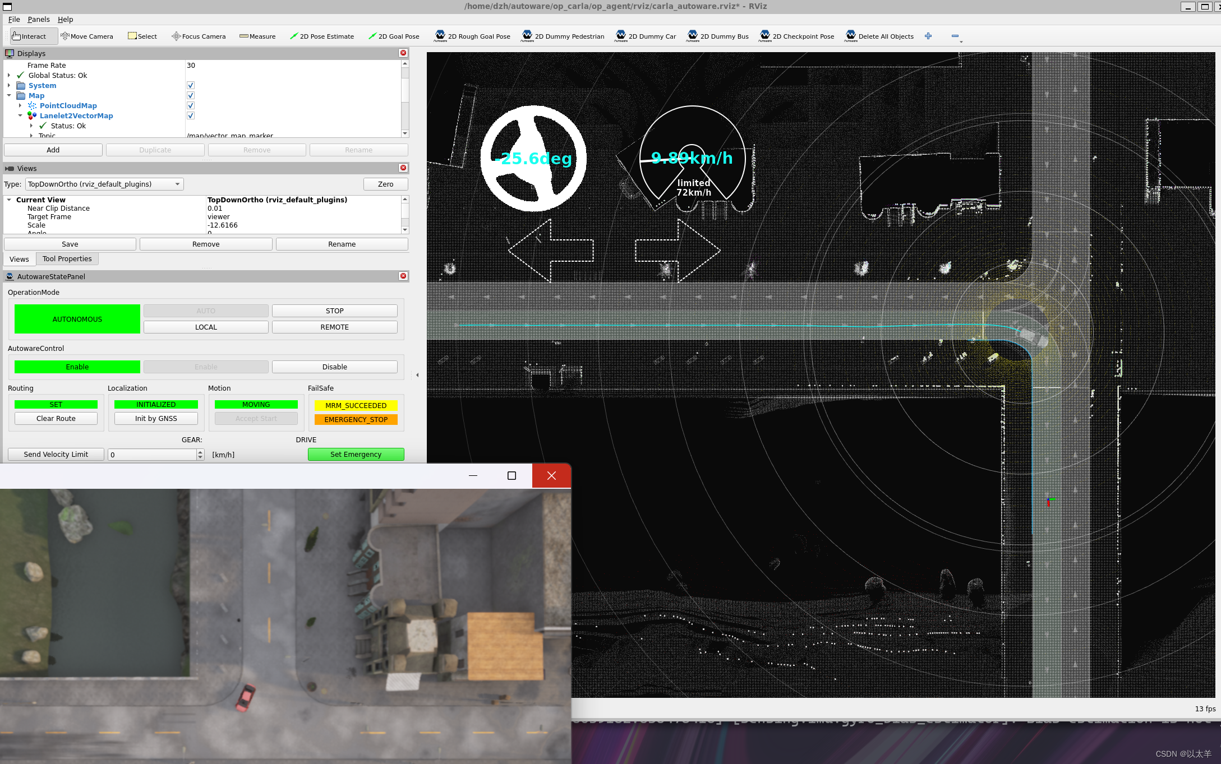This screenshot has width=1221, height=764.
Task: Click the STOP operation mode button
Action: (x=335, y=311)
